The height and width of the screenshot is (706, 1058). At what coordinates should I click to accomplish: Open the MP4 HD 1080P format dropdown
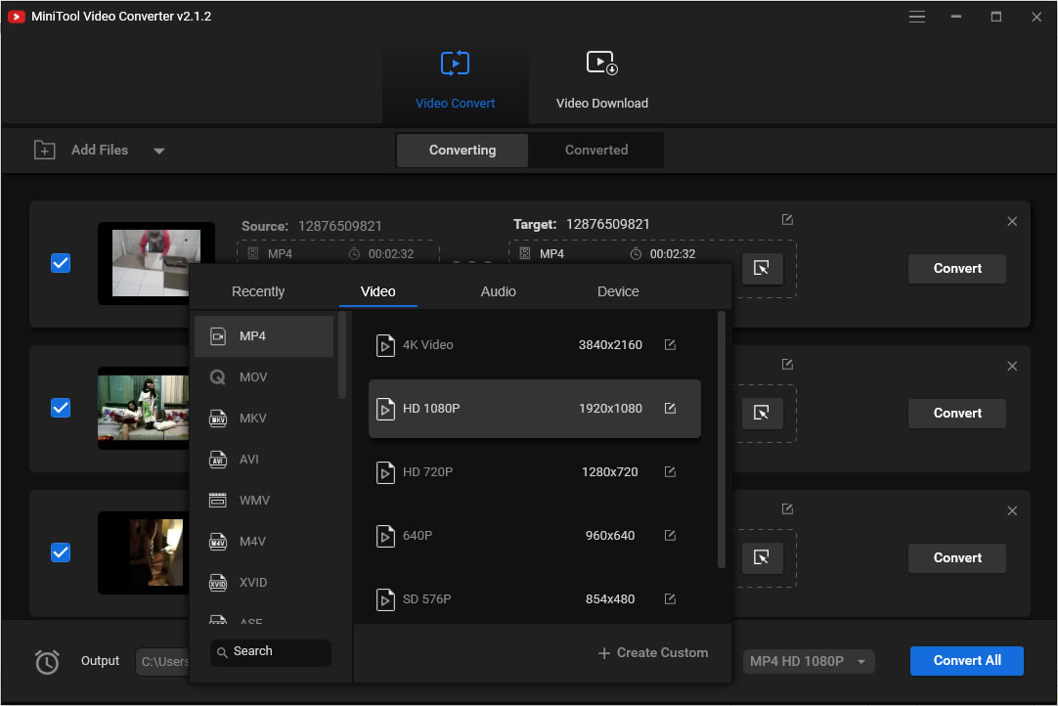pos(808,662)
